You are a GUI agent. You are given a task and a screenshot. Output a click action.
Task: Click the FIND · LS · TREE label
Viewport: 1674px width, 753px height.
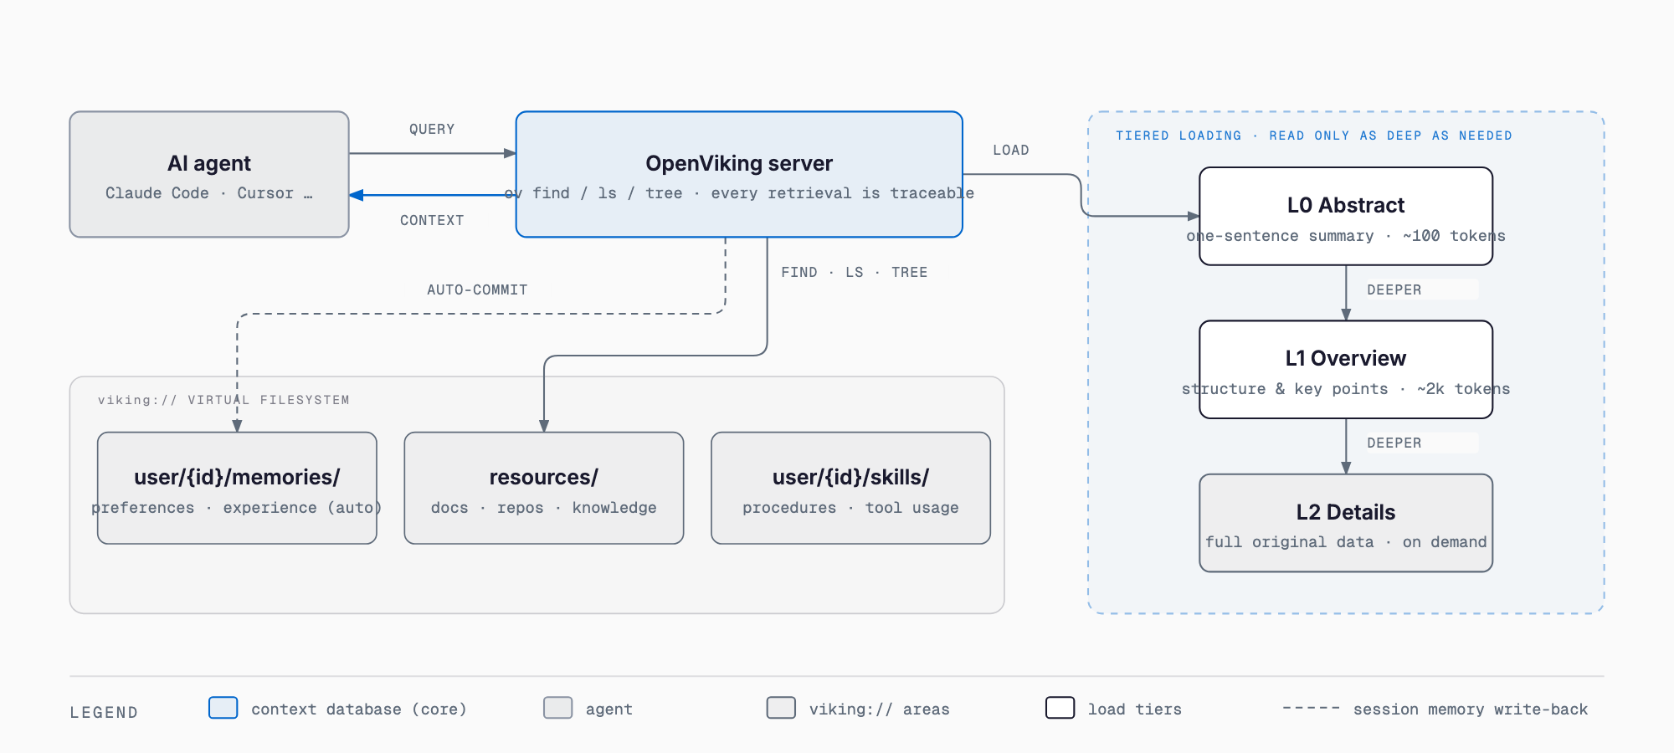coord(854,272)
